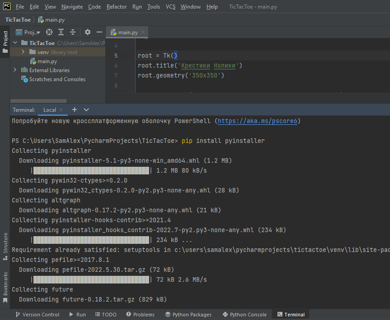Screen dimensions: 390x320
Task: Open the Window menu
Action: 191,7
